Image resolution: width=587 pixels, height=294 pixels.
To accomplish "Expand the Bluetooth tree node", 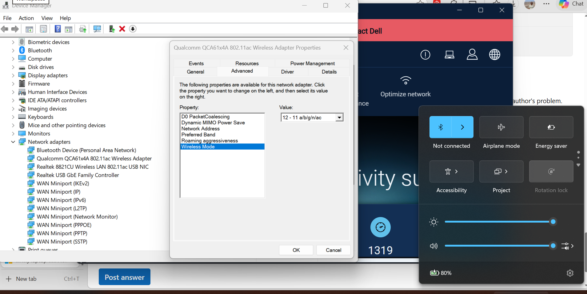I will pos(13,50).
